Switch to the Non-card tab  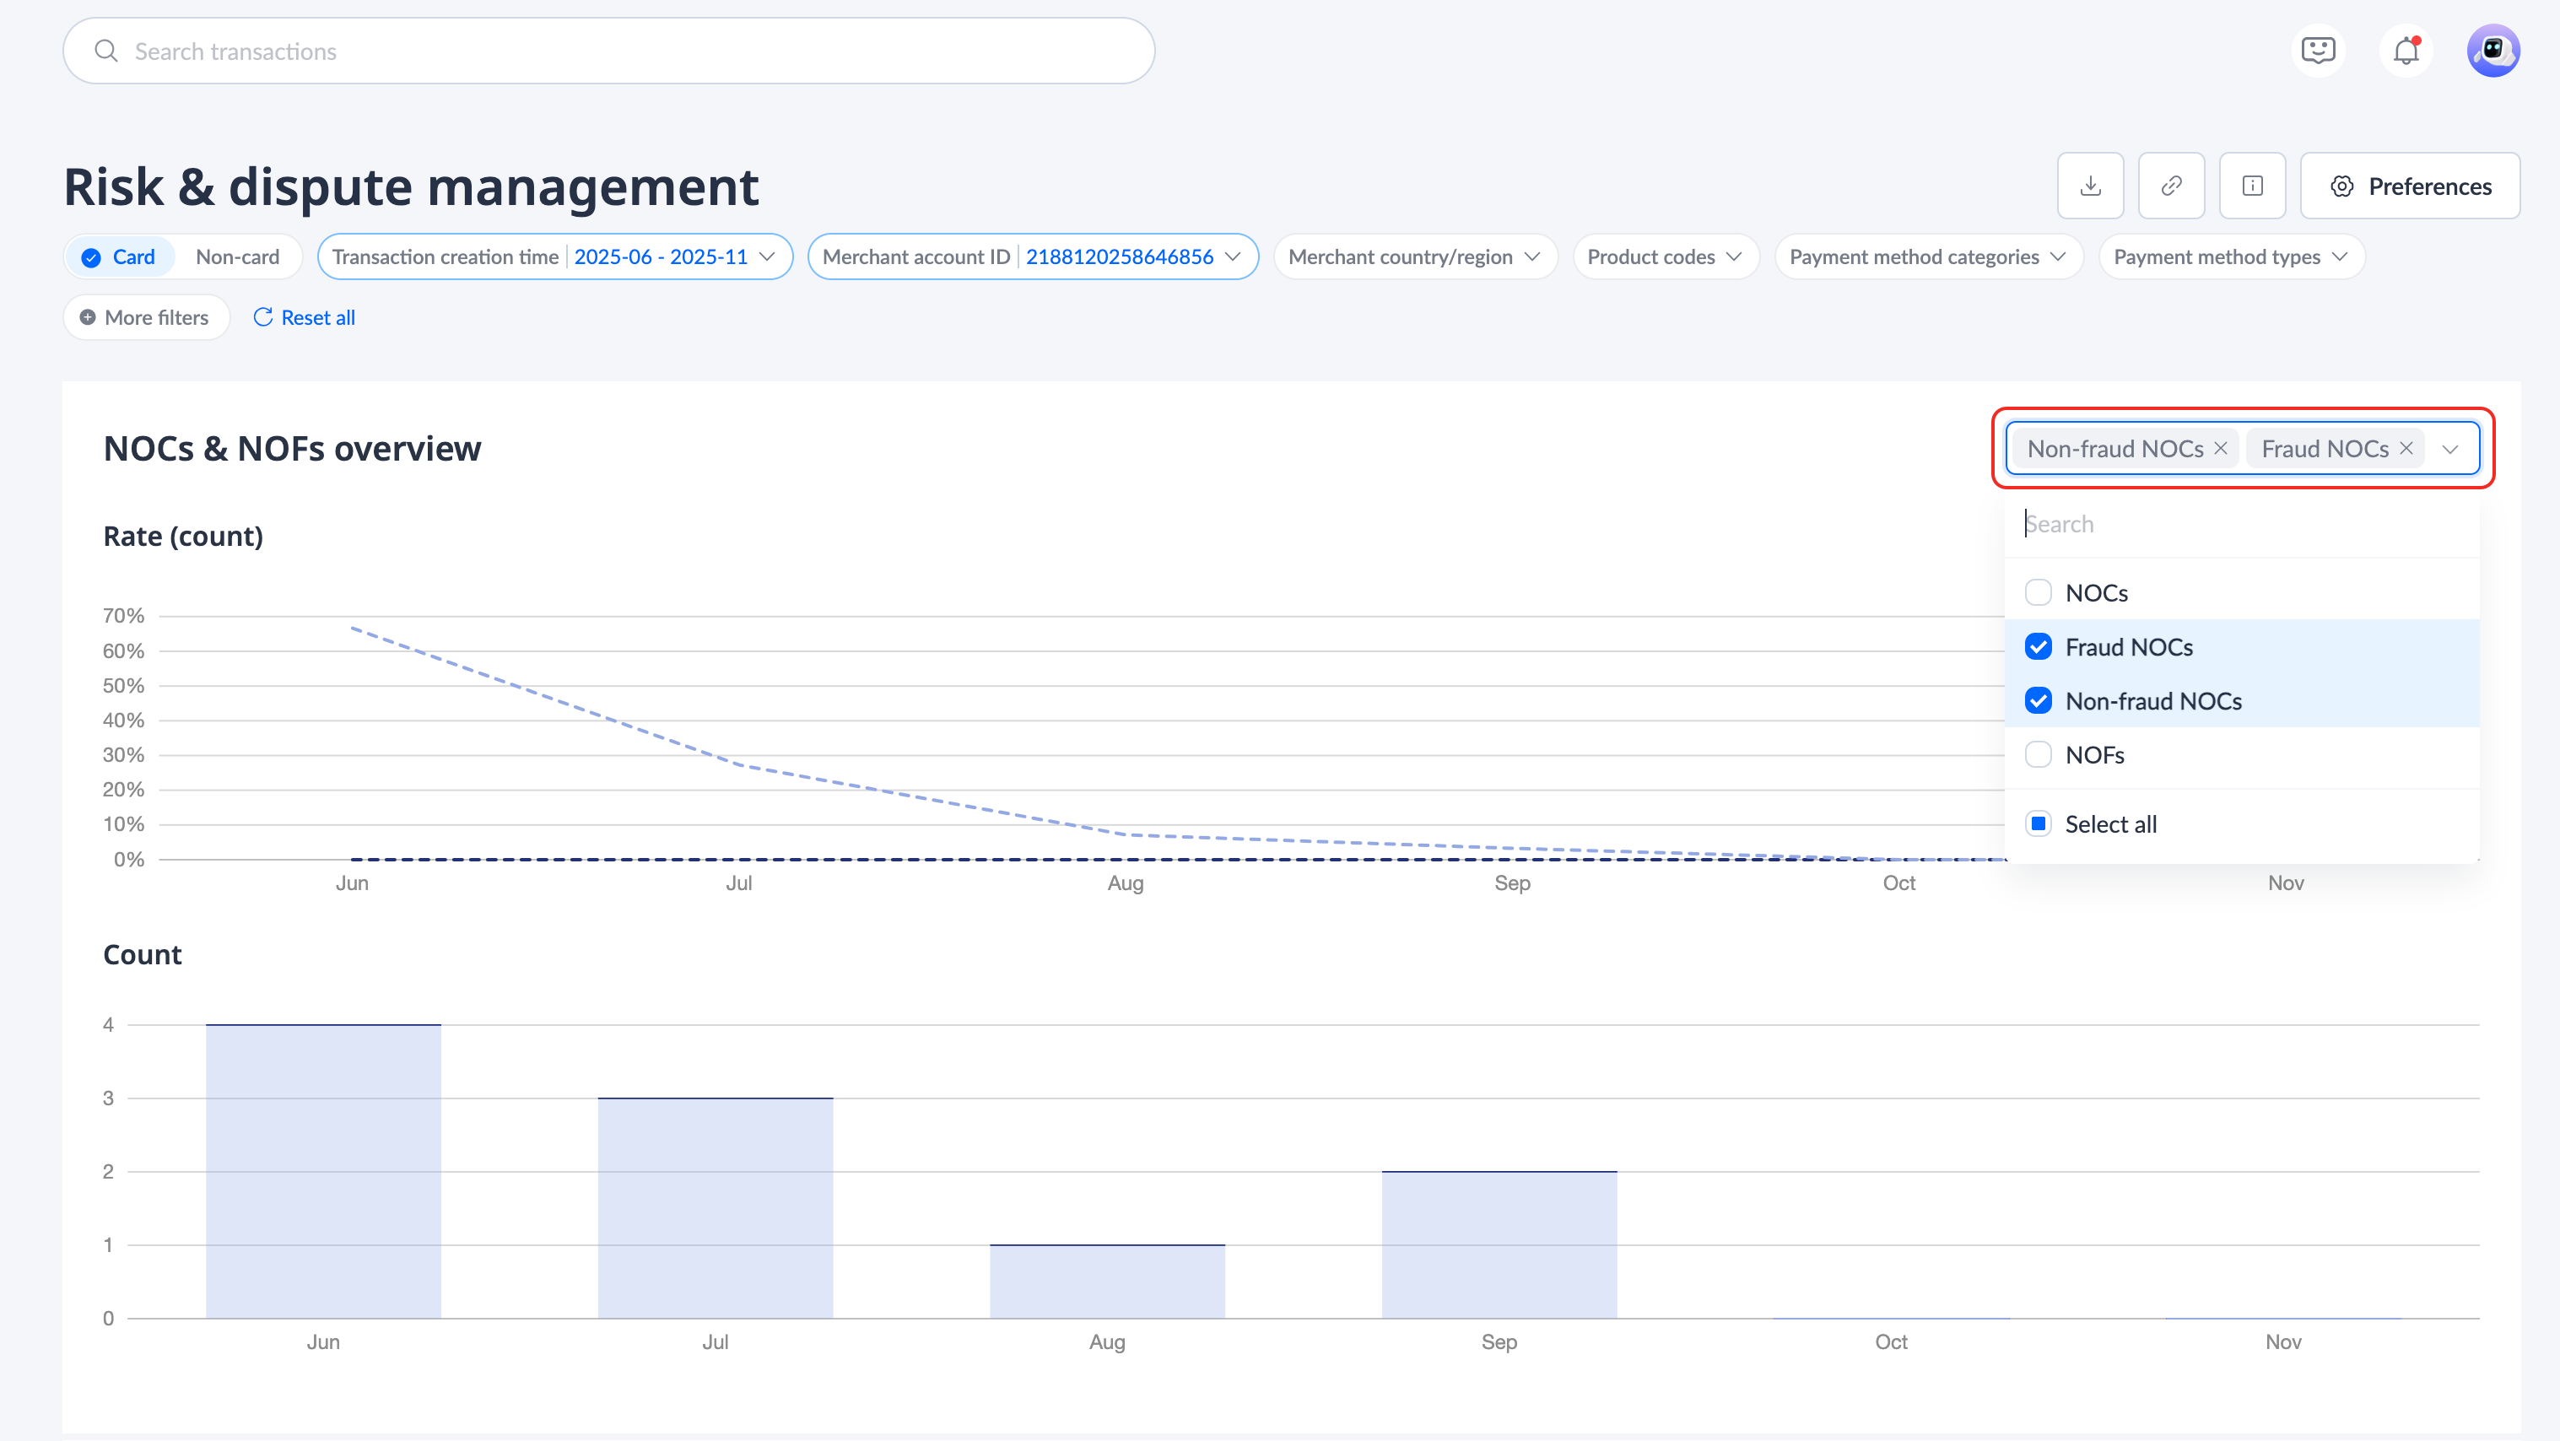pyautogui.click(x=237, y=257)
